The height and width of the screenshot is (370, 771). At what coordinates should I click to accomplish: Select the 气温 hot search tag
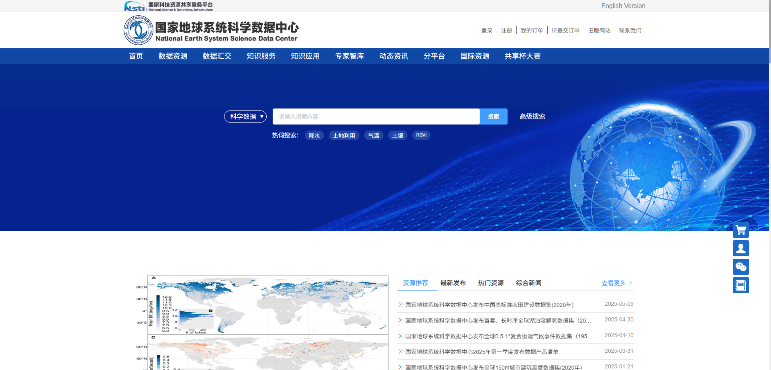tap(374, 135)
